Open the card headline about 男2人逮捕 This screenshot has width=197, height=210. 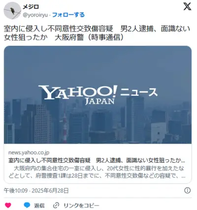pyautogui.click(x=97, y=160)
